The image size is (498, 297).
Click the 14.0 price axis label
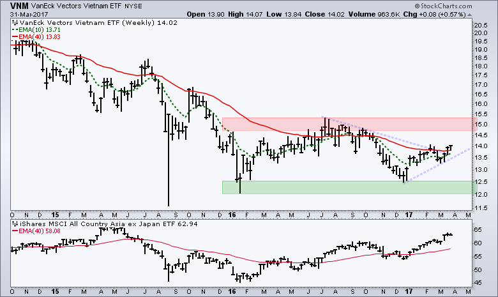[x=480, y=146]
